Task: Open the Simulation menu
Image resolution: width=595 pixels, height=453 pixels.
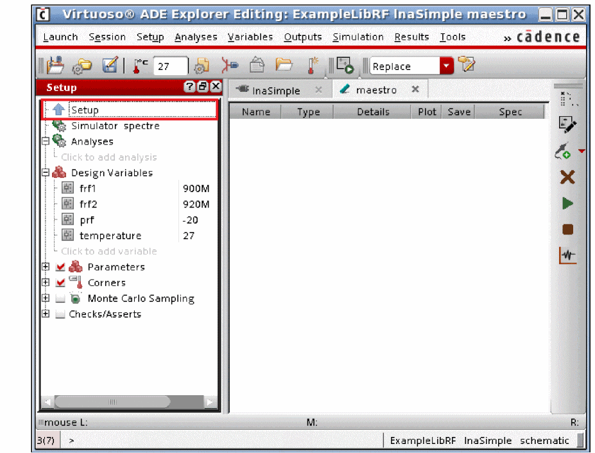Action: coord(358,37)
